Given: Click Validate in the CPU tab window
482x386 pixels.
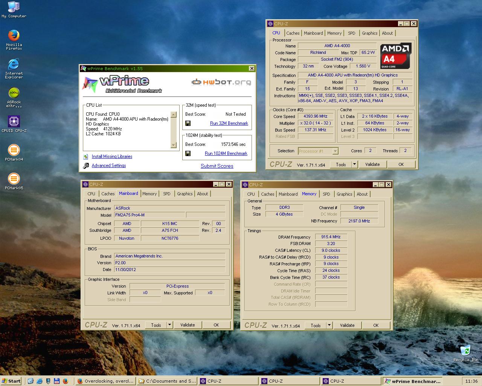Looking at the screenshot, I should (x=372, y=164).
